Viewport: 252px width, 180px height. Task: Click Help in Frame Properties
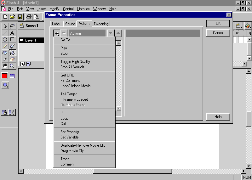(218, 117)
